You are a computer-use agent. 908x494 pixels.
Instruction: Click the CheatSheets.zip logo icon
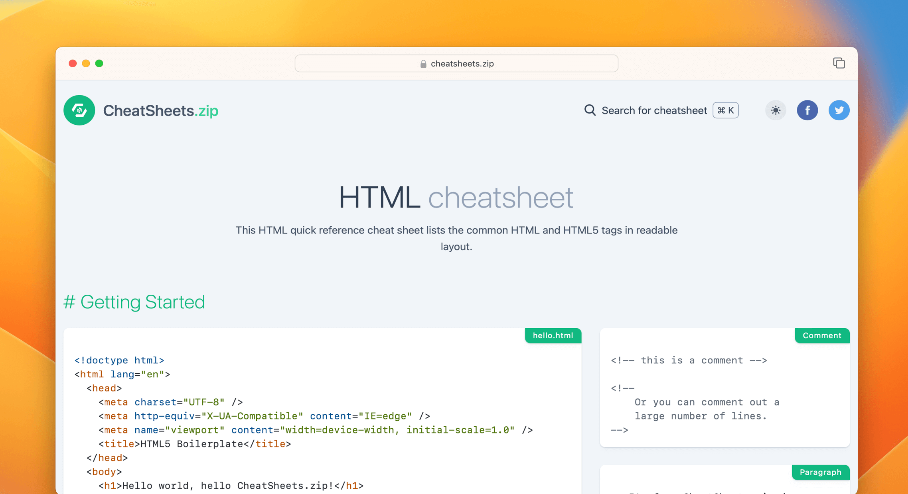coord(79,110)
